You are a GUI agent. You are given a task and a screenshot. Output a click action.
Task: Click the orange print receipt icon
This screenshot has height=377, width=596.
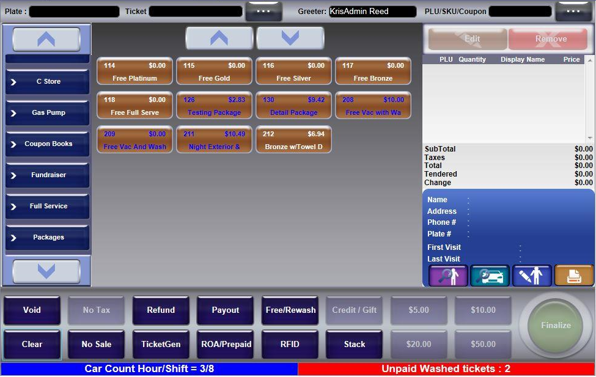tap(573, 276)
